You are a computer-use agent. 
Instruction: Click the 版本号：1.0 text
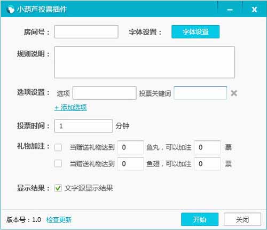pyautogui.click(x=23, y=220)
